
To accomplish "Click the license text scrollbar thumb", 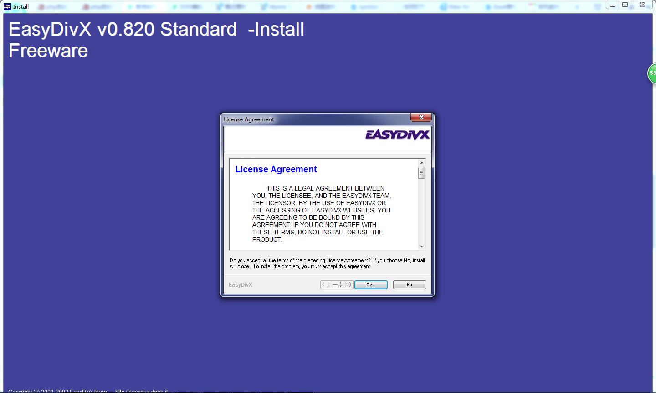I will [x=422, y=173].
